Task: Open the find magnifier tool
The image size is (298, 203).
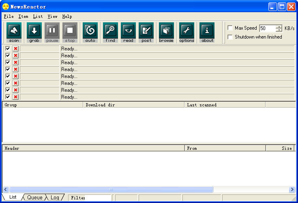Action: point(110,32)
